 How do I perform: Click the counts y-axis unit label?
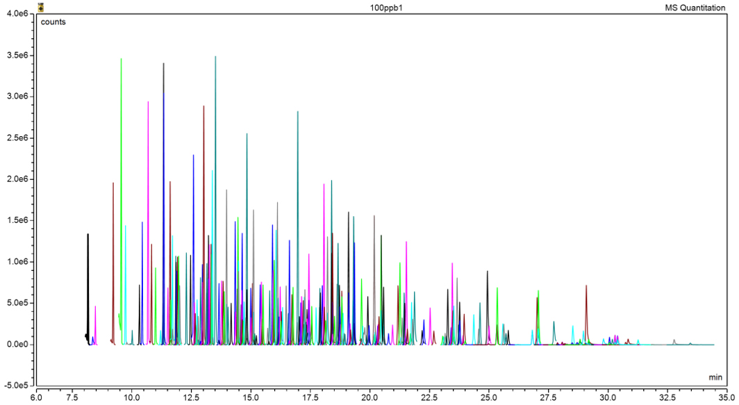coord(53,22)
